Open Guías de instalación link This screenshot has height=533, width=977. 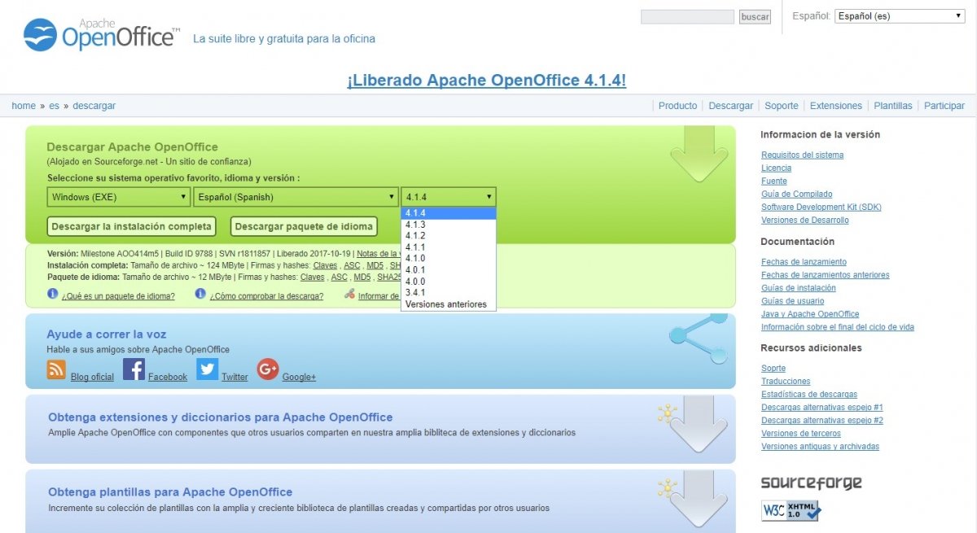point(798,288)
